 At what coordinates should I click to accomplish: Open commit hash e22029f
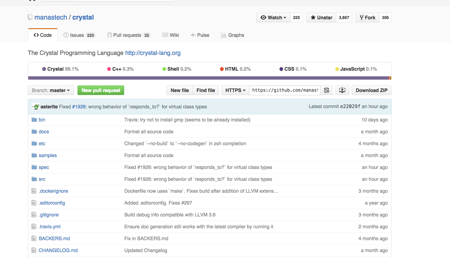pyautogui.click(x=350, y=106)
